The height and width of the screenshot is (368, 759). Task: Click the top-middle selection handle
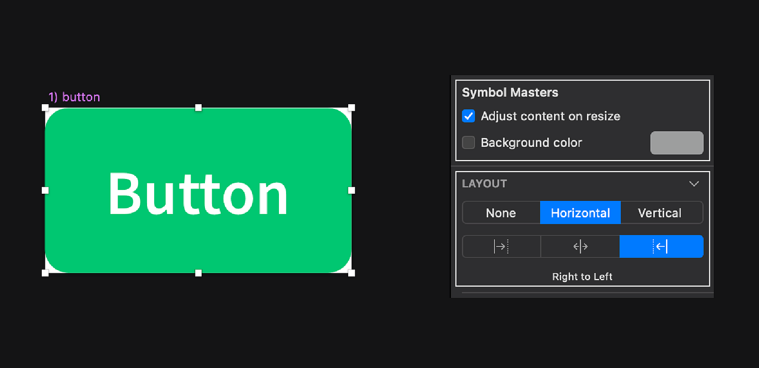click(x=198, y=108)
